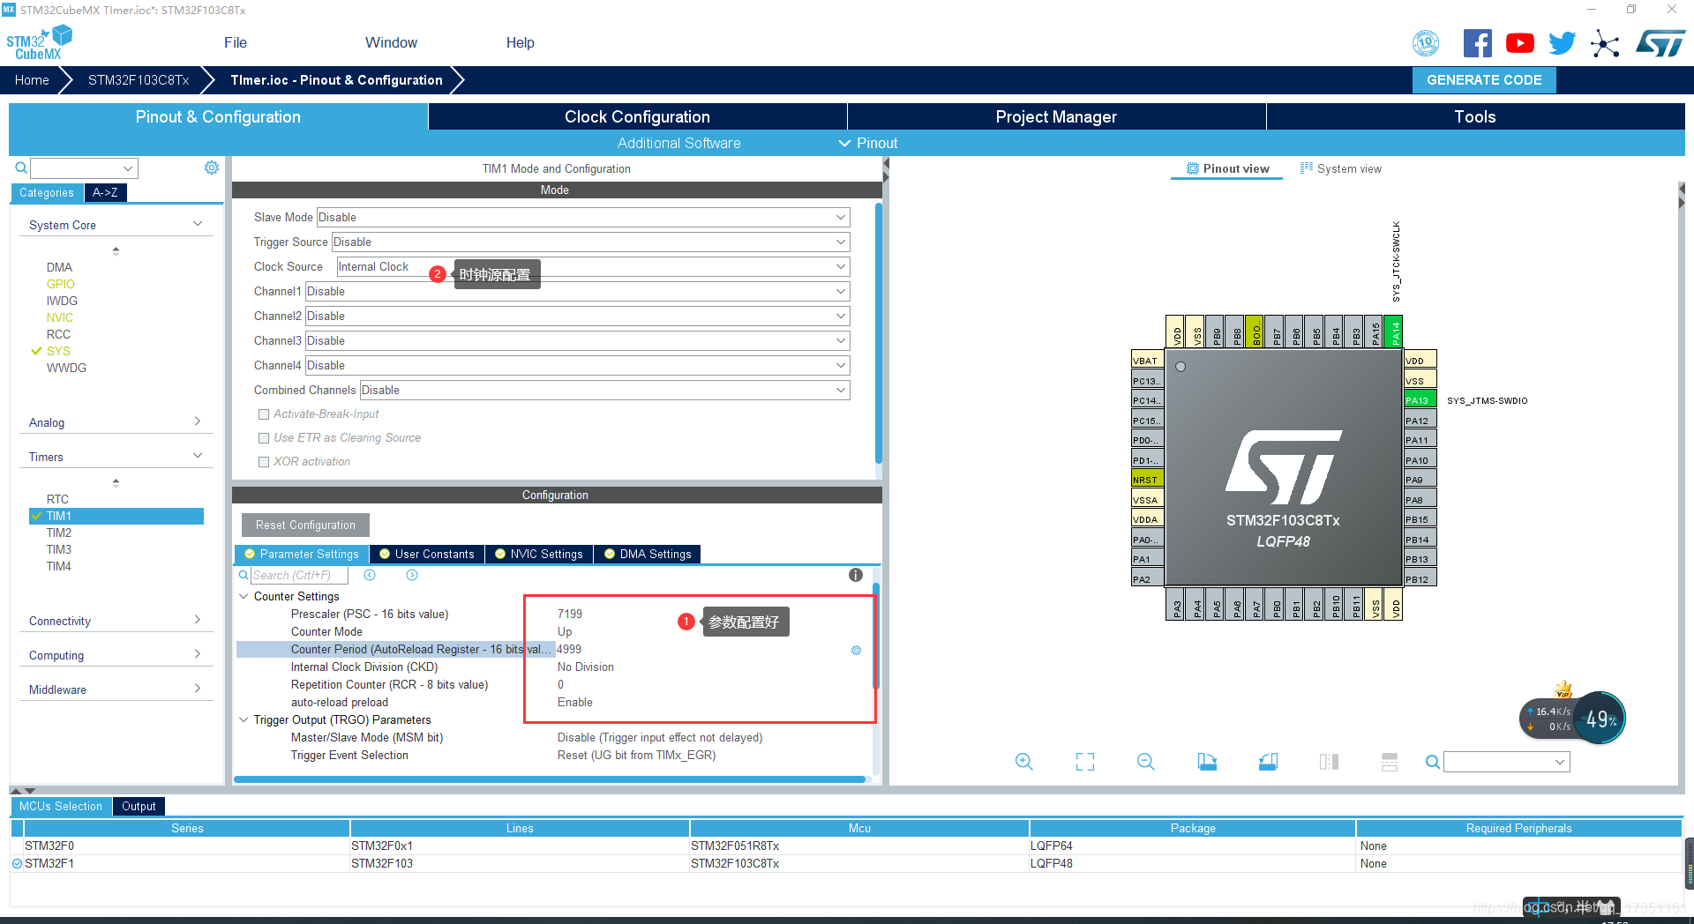Toggle XOR activation checkbox

(x=263, y=462)
